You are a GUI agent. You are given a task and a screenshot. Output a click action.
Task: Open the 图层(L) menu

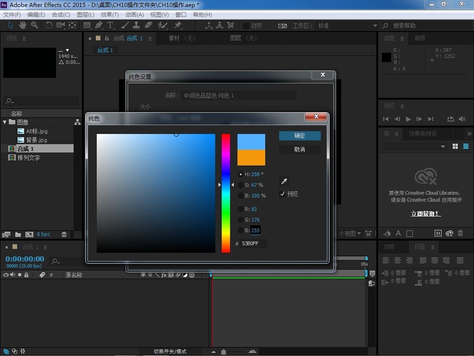[85, 14]
